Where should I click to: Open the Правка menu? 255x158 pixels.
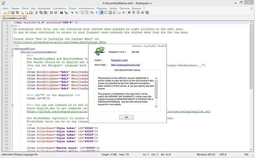point(15,8)
